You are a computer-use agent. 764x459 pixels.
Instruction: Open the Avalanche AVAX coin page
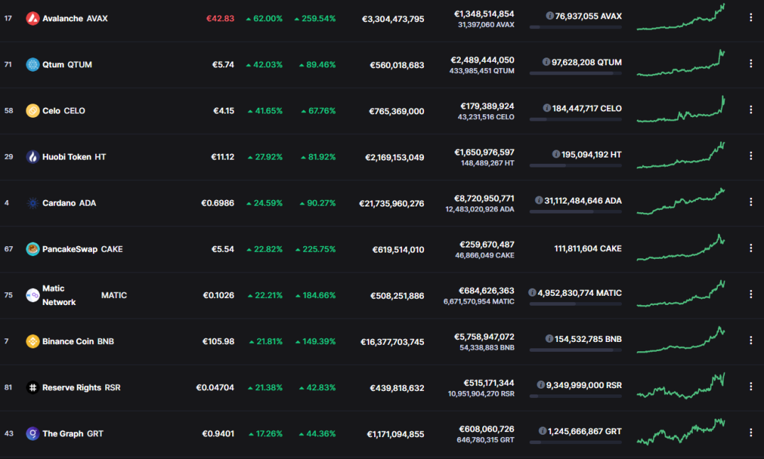point(75,18)
